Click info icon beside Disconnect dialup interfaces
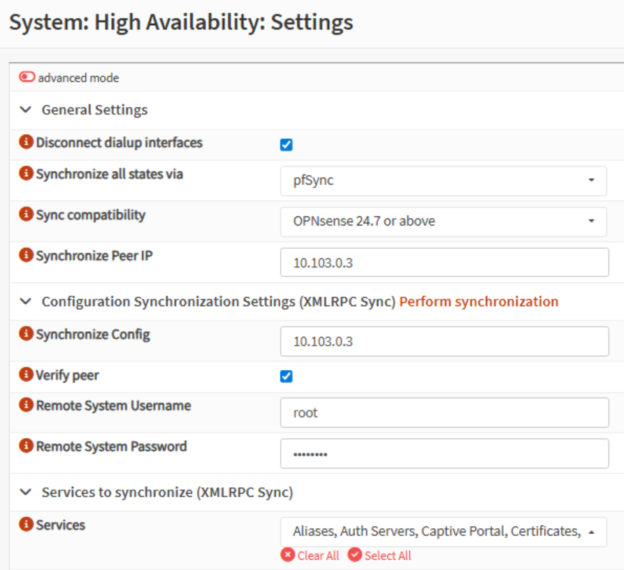 tap(27, 142)
